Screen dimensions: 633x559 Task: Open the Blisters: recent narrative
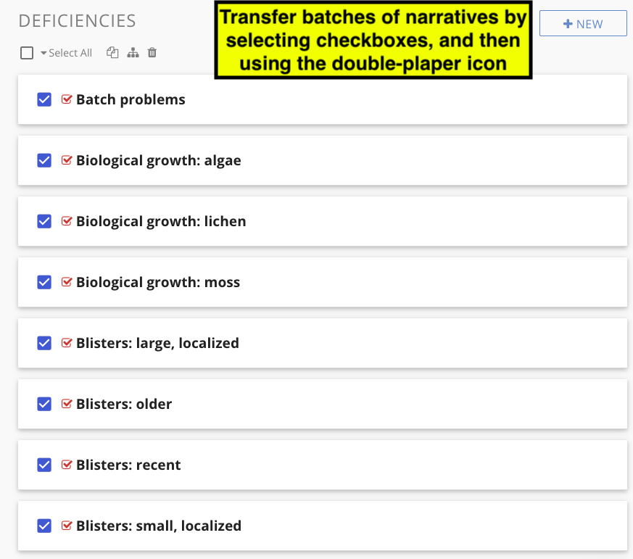click(x=128, y=465)
